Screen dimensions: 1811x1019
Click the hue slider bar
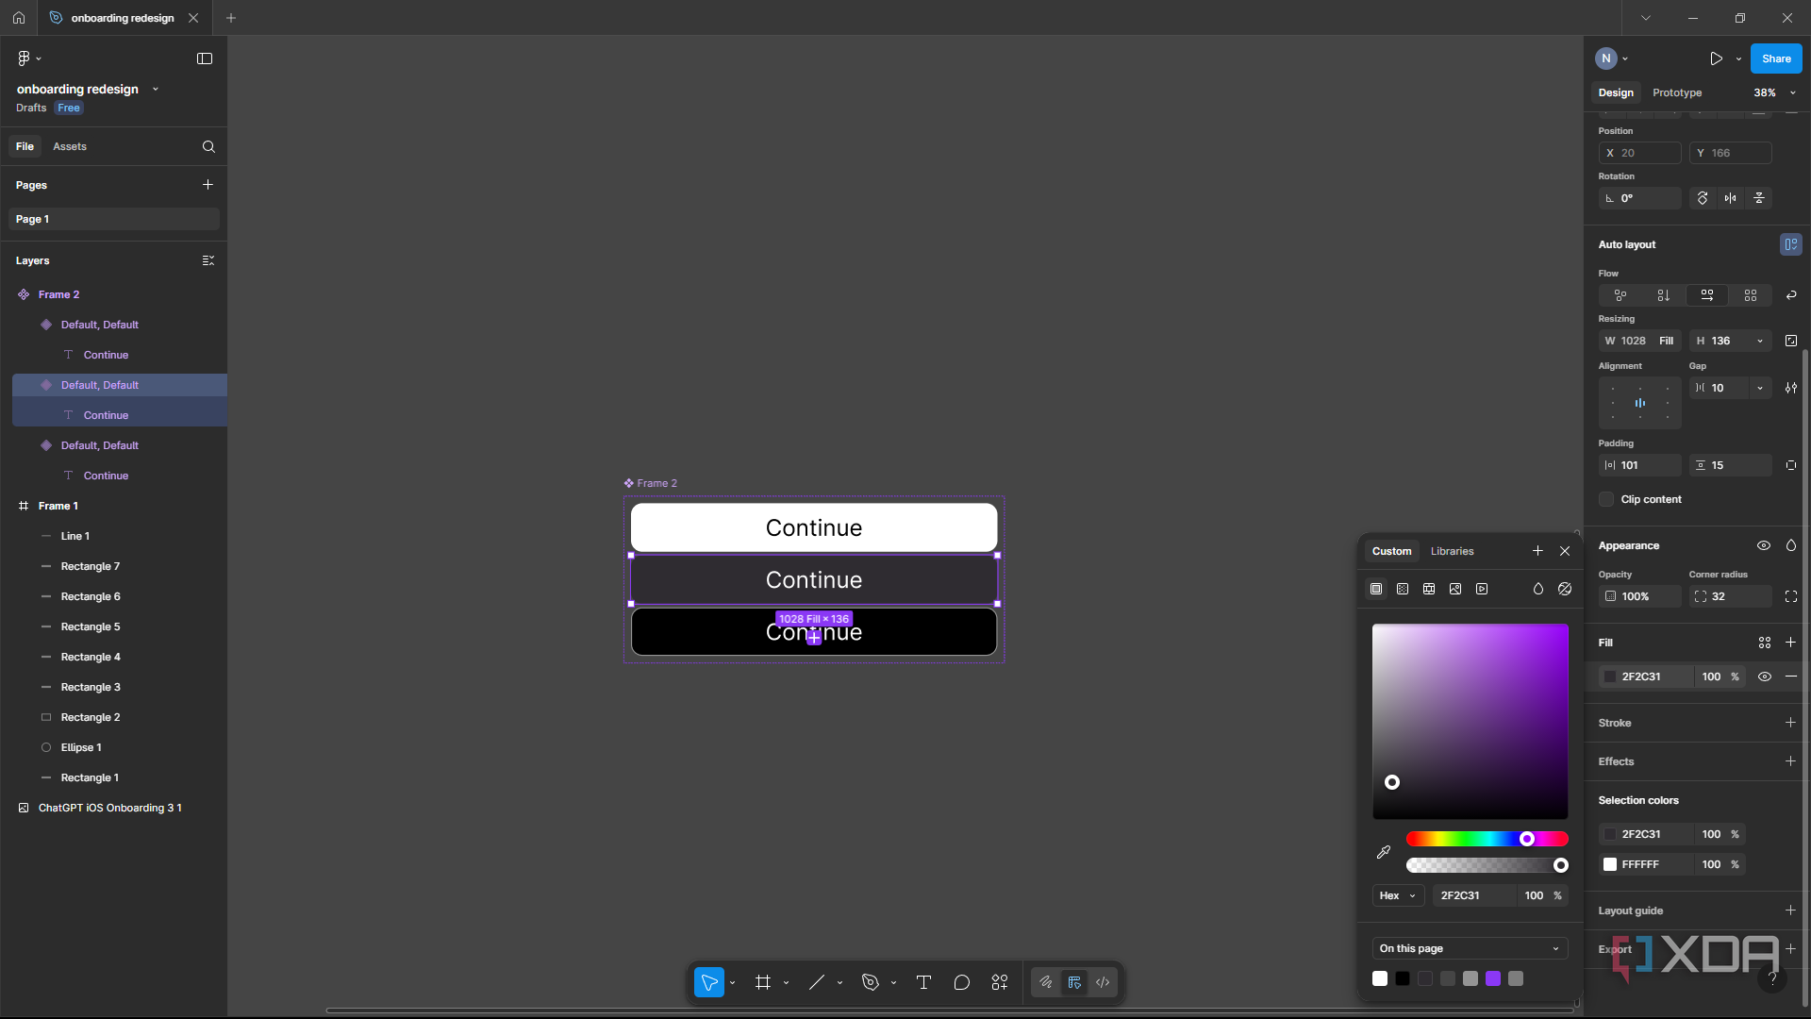click(x=1487, y=839)
